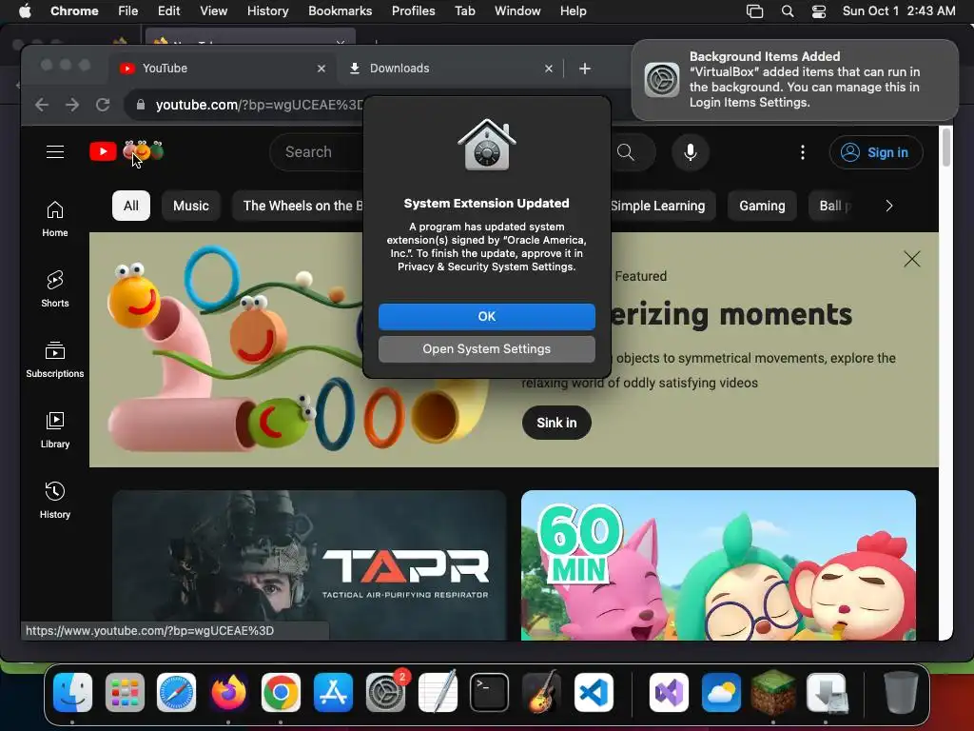Open App Store from the Dock
Image resolution: width=974 pixels, height=731 pixels.
click(x=333, y=693)
